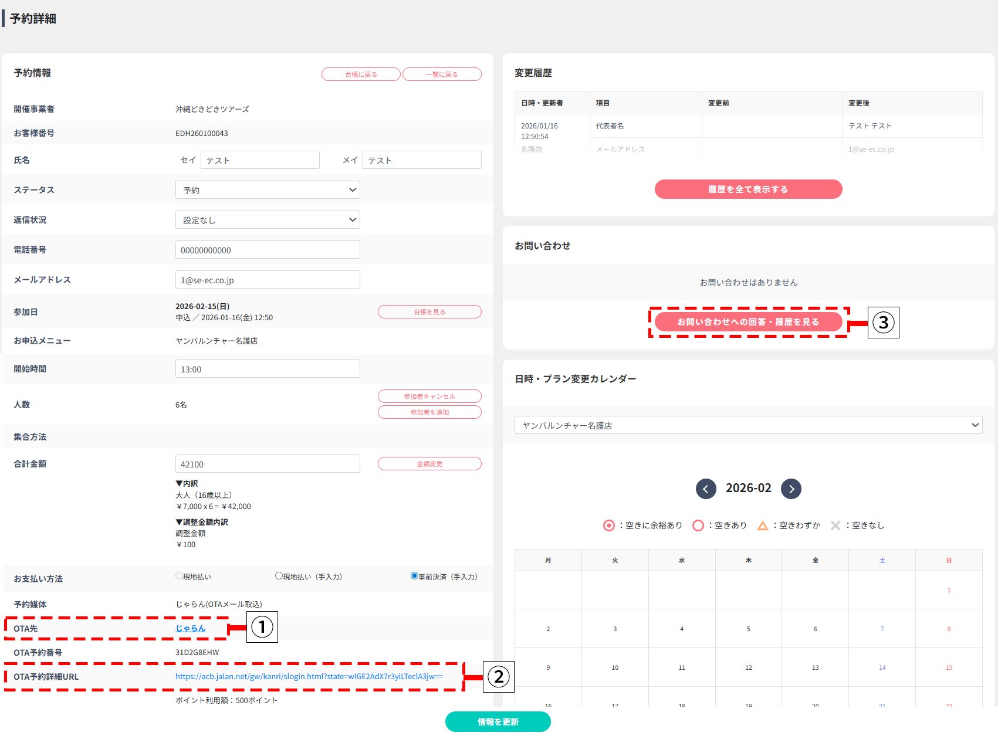The image size is (998, 746).
Task: Expand the 返信状況 dropdown
Action: coord(268,220)
